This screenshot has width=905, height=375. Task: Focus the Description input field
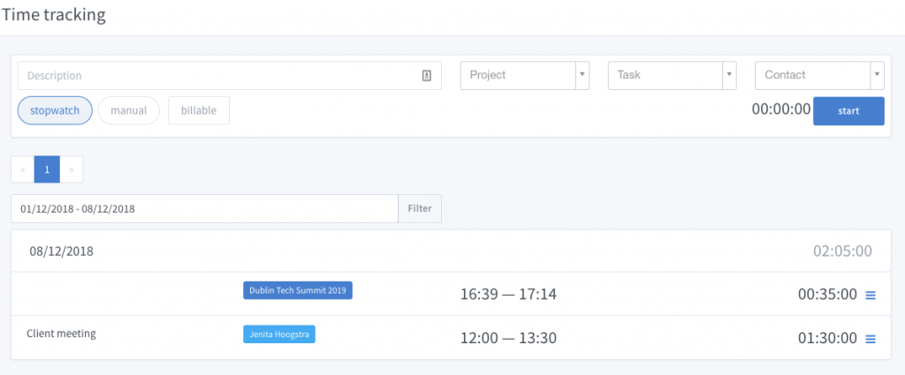[229, 76]
